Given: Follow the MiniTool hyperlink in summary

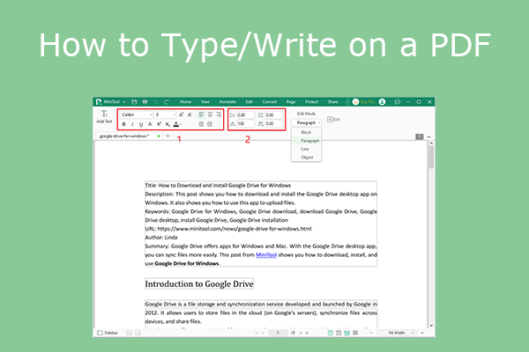Looking at the screenshot, I should pyautogui.click(x=266, y=255).
